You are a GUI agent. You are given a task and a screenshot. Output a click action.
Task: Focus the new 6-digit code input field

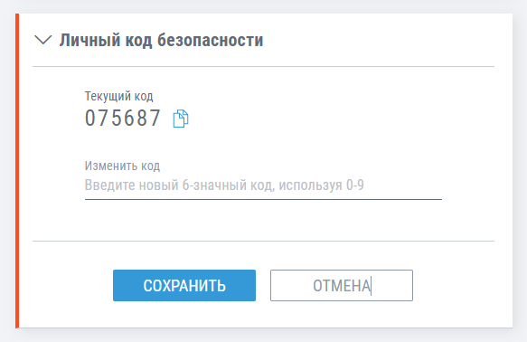263,185
